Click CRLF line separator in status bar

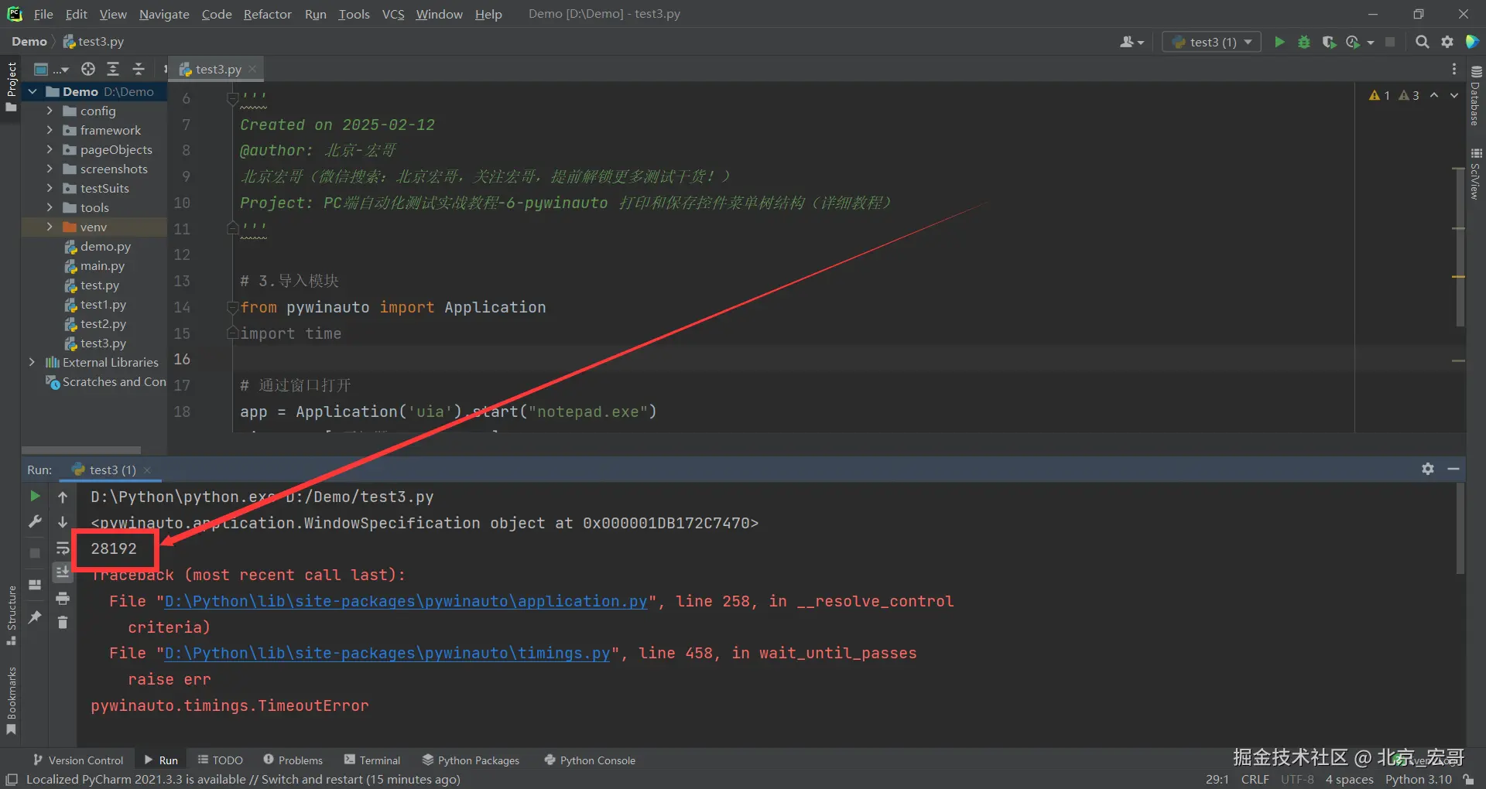tap(1255, 779)
